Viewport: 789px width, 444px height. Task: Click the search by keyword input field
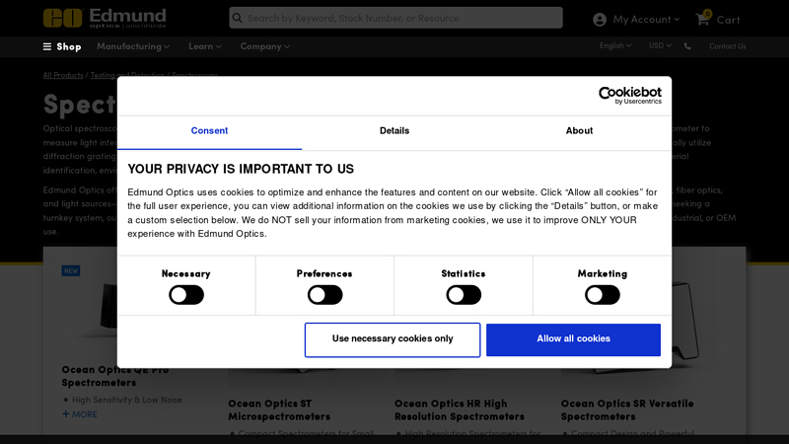point(396,18)
